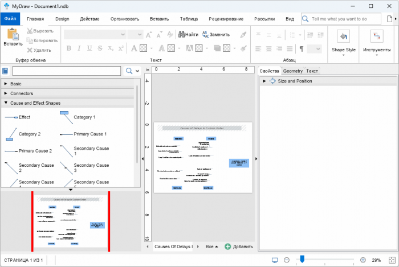Click the Paste (Вставить) clipboard icon
This screenshot has width=399, height=267.
(13, 34)
